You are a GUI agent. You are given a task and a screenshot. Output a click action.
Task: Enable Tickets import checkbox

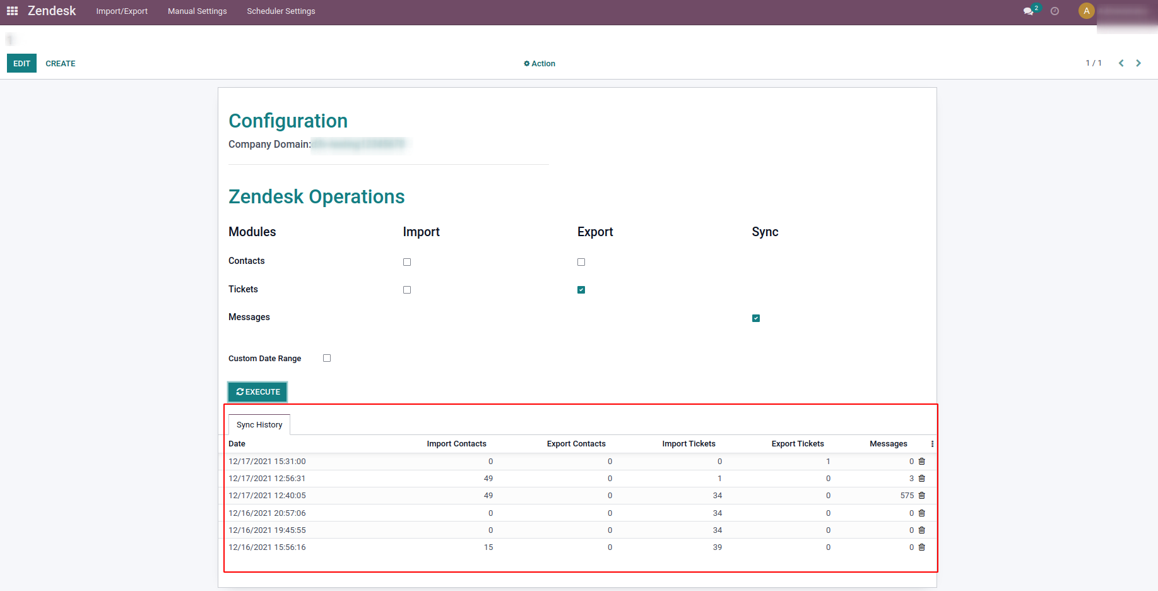point(407,290)
